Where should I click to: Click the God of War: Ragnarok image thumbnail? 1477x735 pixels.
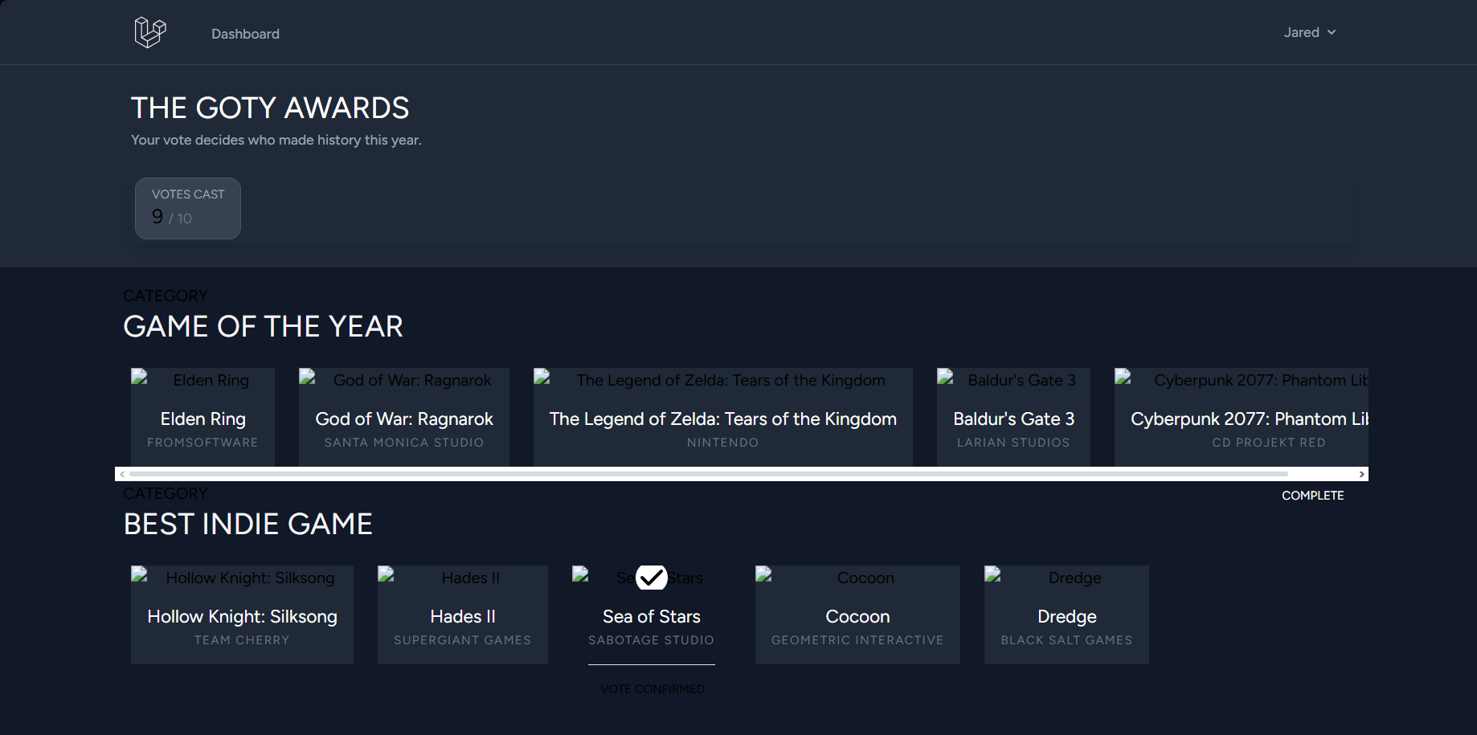point(404,380)
